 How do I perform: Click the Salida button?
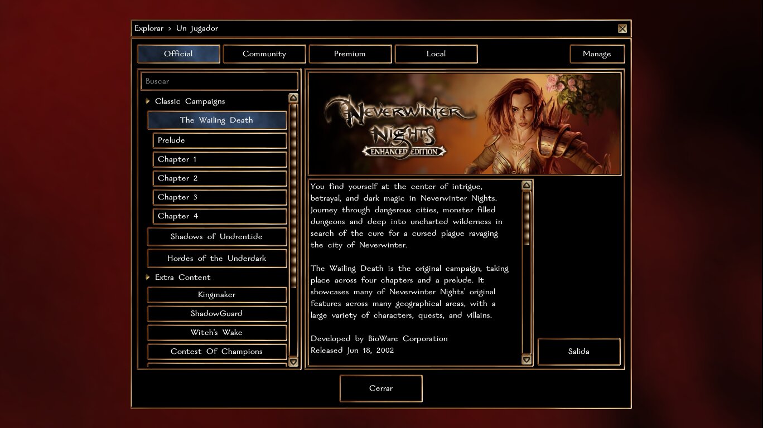click(579, 352)
